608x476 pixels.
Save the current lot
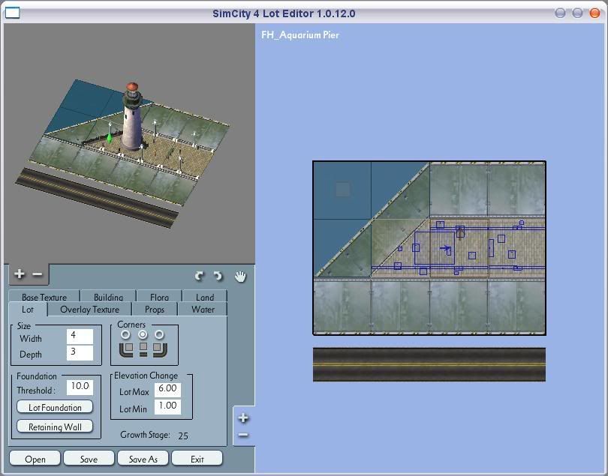(89, 459)
